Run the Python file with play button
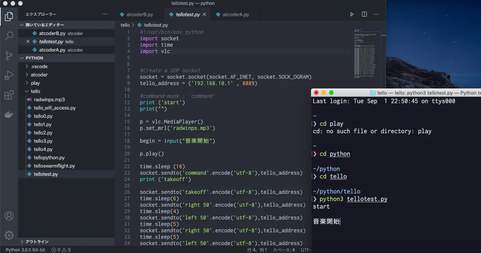 [352, 14]
